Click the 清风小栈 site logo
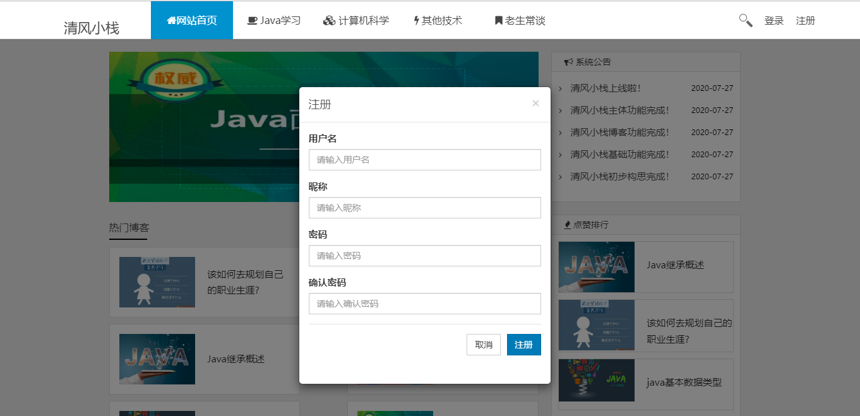 coord(92,28)
